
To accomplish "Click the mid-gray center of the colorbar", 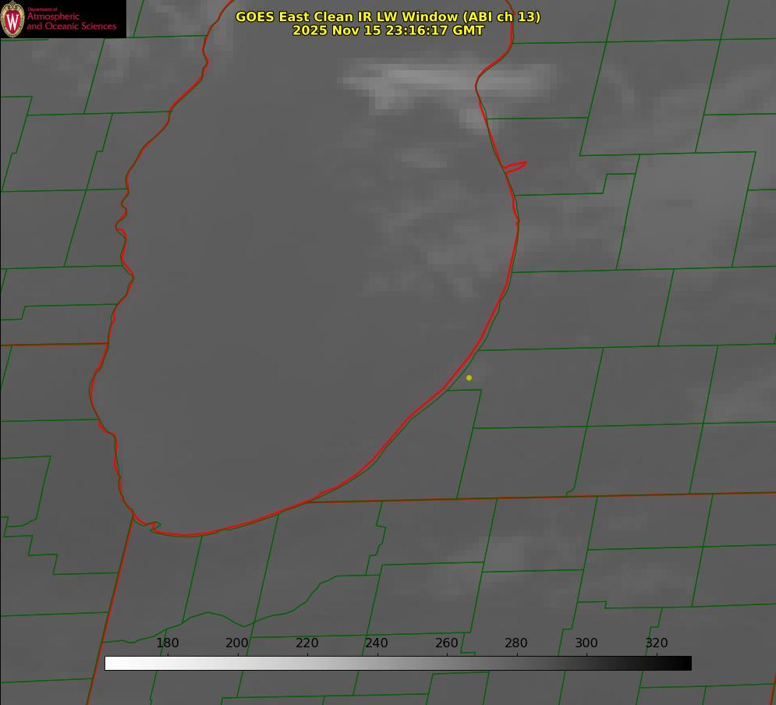I will pos(398,663).
